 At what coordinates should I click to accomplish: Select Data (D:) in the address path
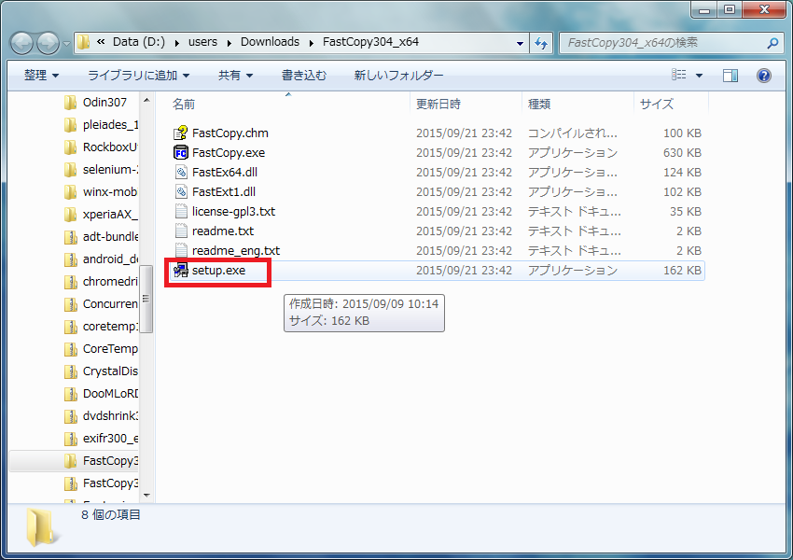pyautogui.click(x=139, y=41)
